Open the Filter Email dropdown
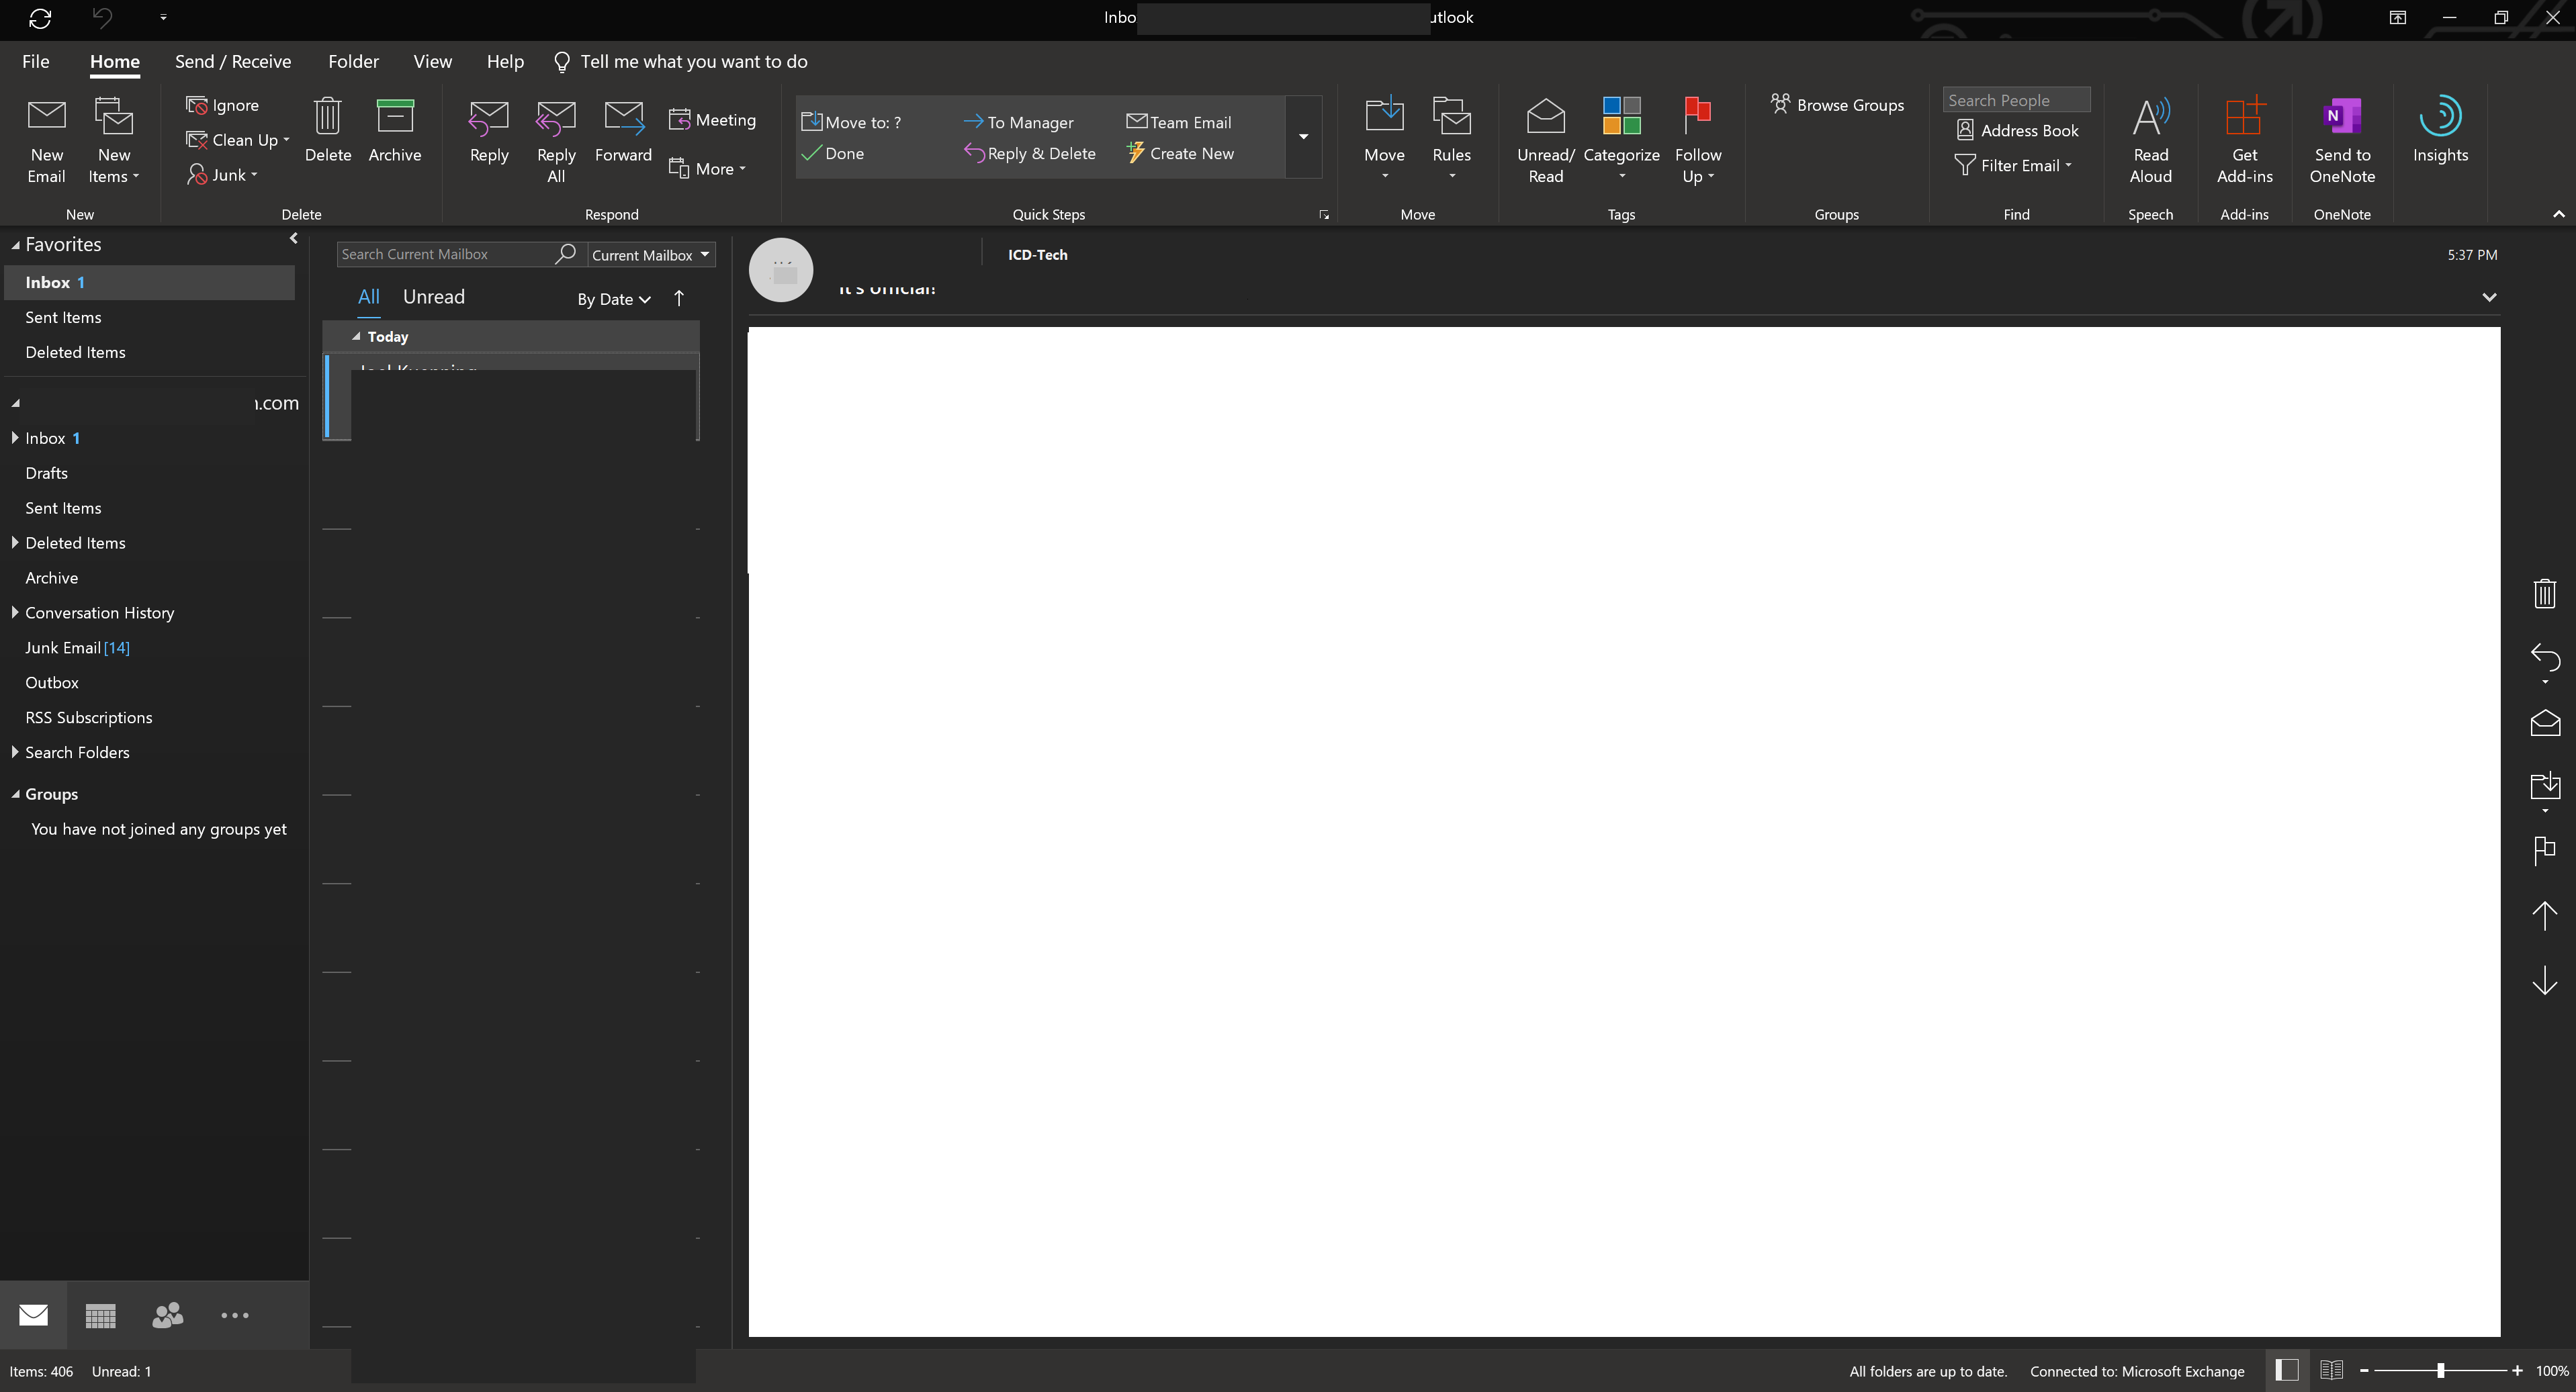 [x=2013, y=166]
